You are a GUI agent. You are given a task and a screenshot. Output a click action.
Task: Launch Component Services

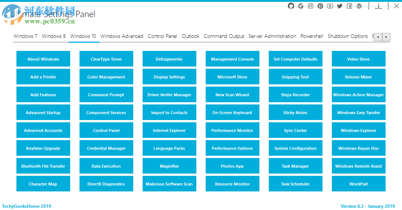click(106, 112)
